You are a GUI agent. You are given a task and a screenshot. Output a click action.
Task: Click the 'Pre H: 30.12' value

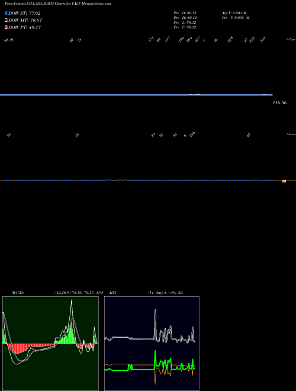(x=185, y=18)
